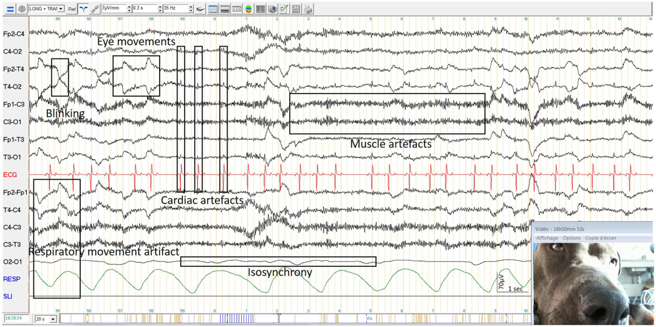Click the blue horizontal lines icon
656x327 pixels.
(x=9, y=9)
